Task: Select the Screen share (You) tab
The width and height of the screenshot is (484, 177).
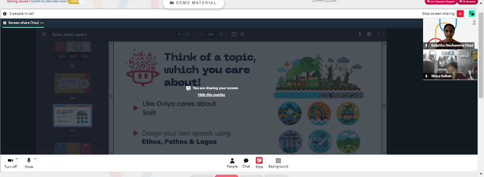Action: 23,23
